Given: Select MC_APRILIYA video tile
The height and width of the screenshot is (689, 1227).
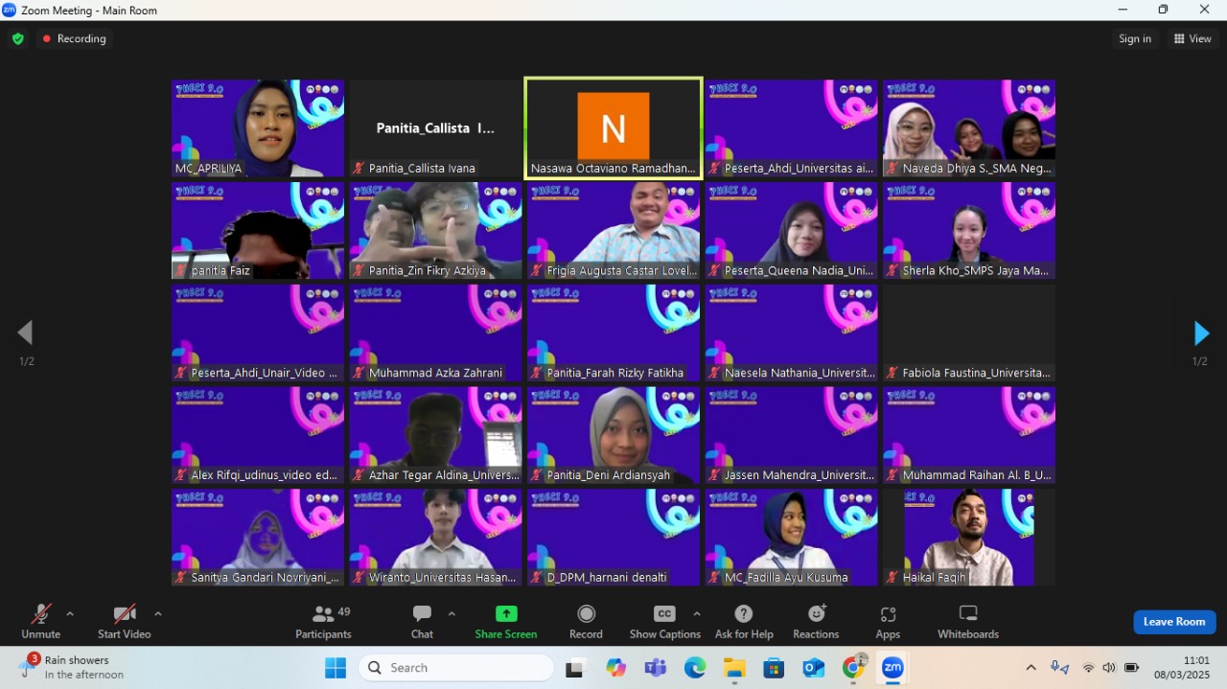Looking at the screenshot, I should [258, 128].
